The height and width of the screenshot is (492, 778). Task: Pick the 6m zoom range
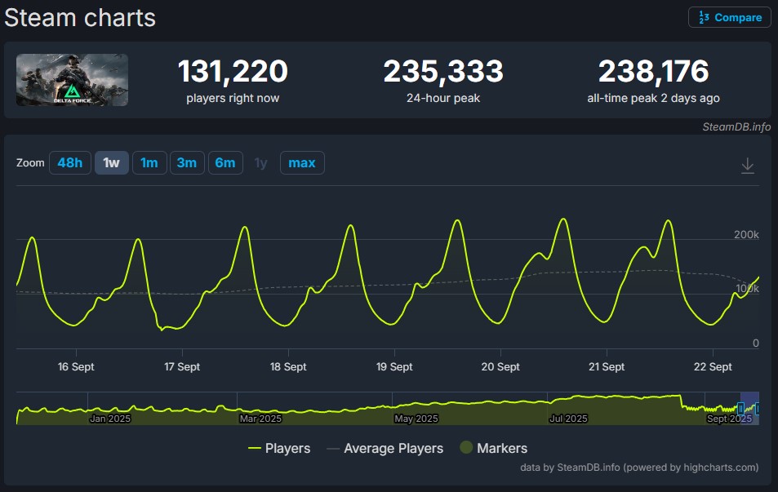[x=225, y=163]
